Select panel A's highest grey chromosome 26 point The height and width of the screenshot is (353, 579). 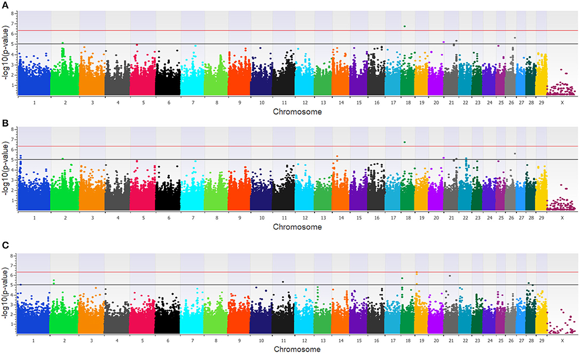515,37
